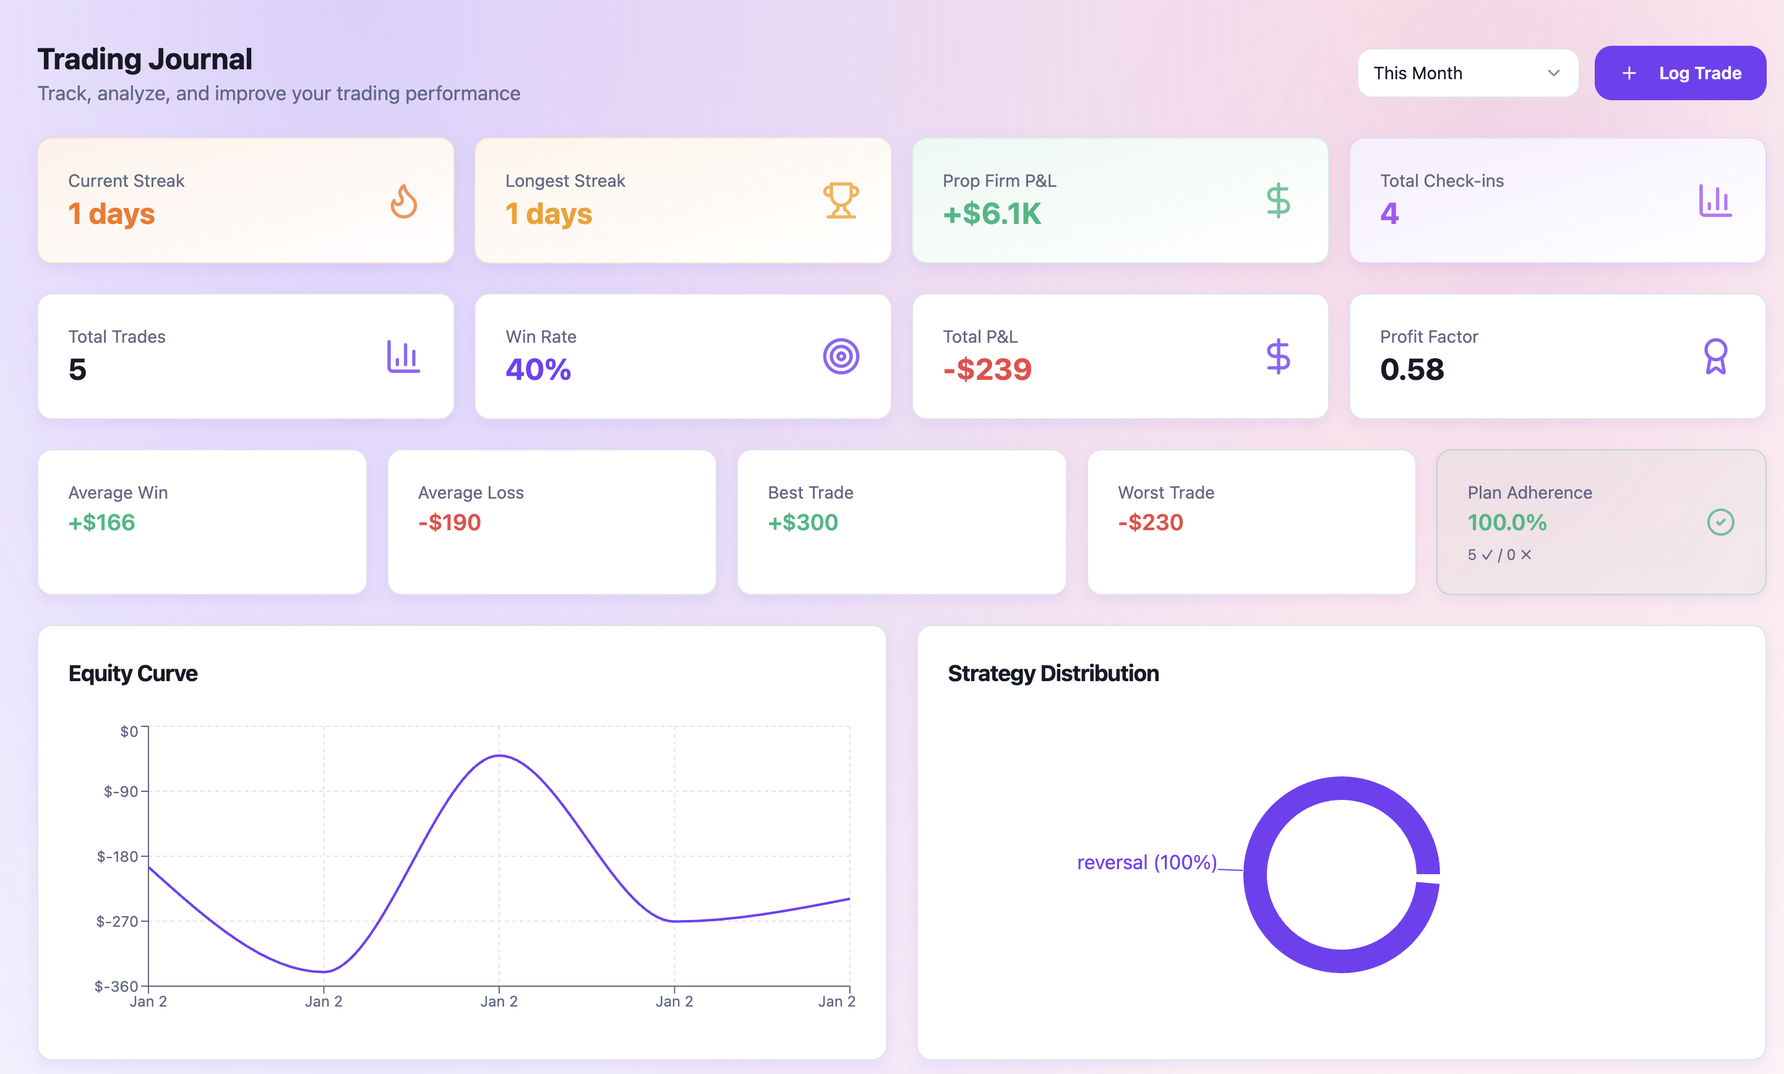Click the bar chart icon on Total Trades card
Viewport: 1784px width, 1074px height.
coord(403,356)
